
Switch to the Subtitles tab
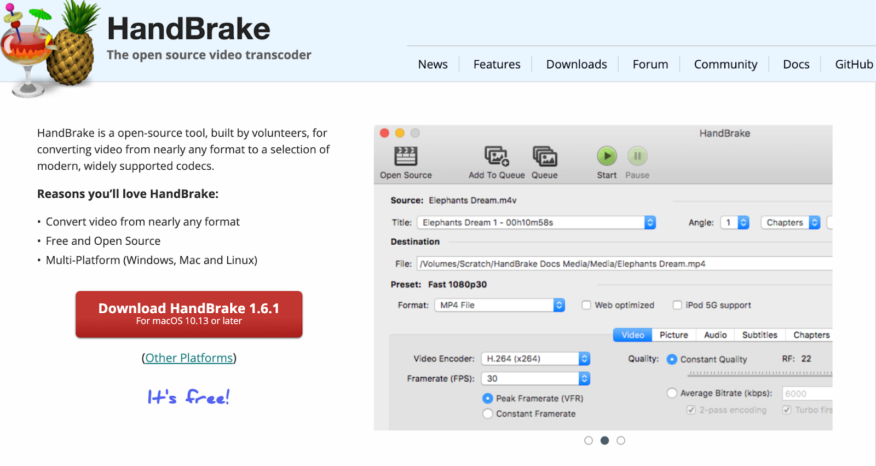(760, 335)
